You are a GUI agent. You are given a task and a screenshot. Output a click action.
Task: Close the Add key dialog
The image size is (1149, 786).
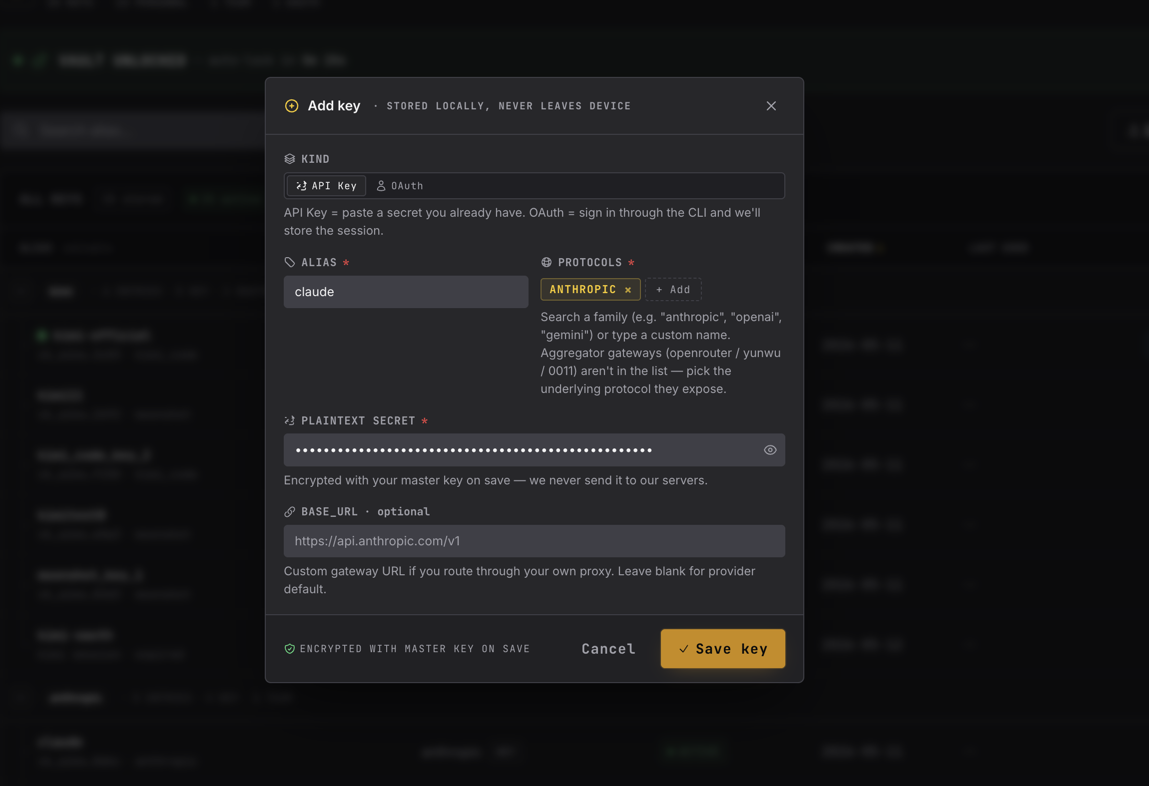tap(771, 106)
